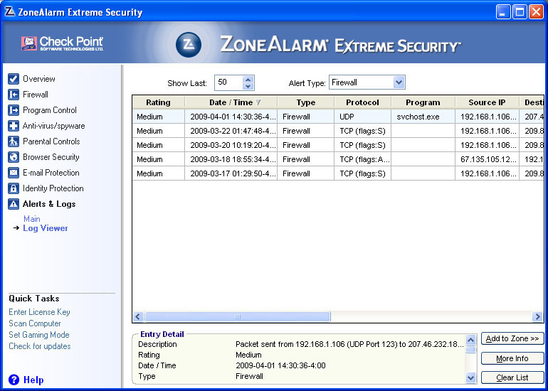Click the More Info button
548x391 pixels.
512,358
